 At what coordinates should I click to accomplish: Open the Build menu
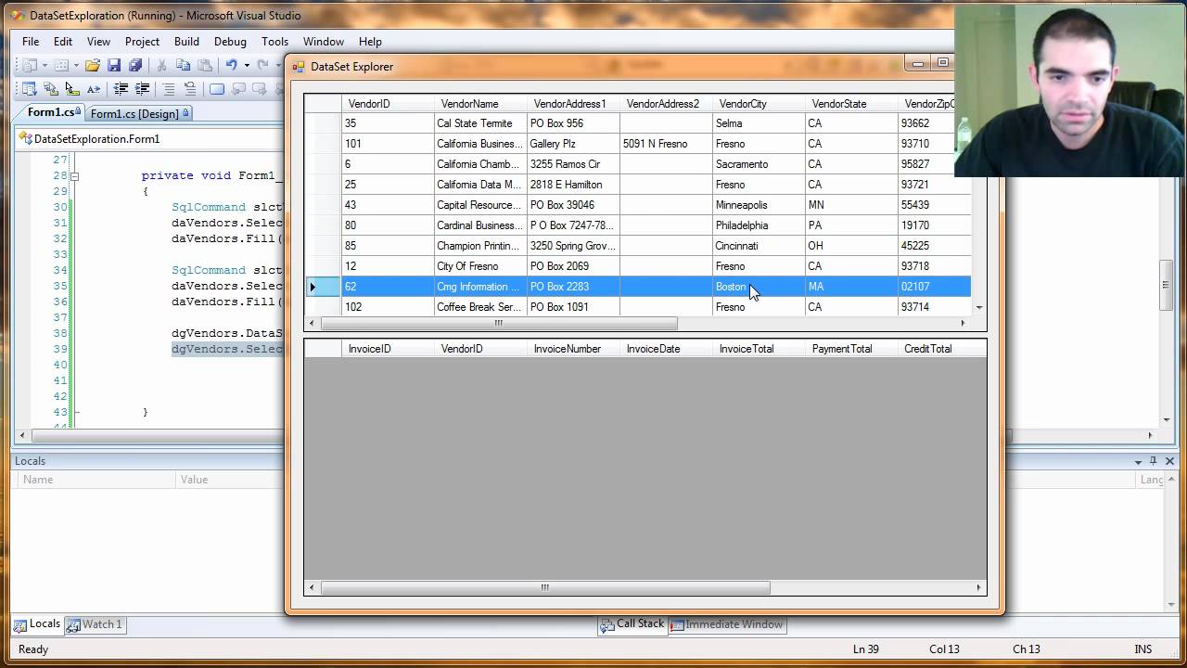point(186,42)
